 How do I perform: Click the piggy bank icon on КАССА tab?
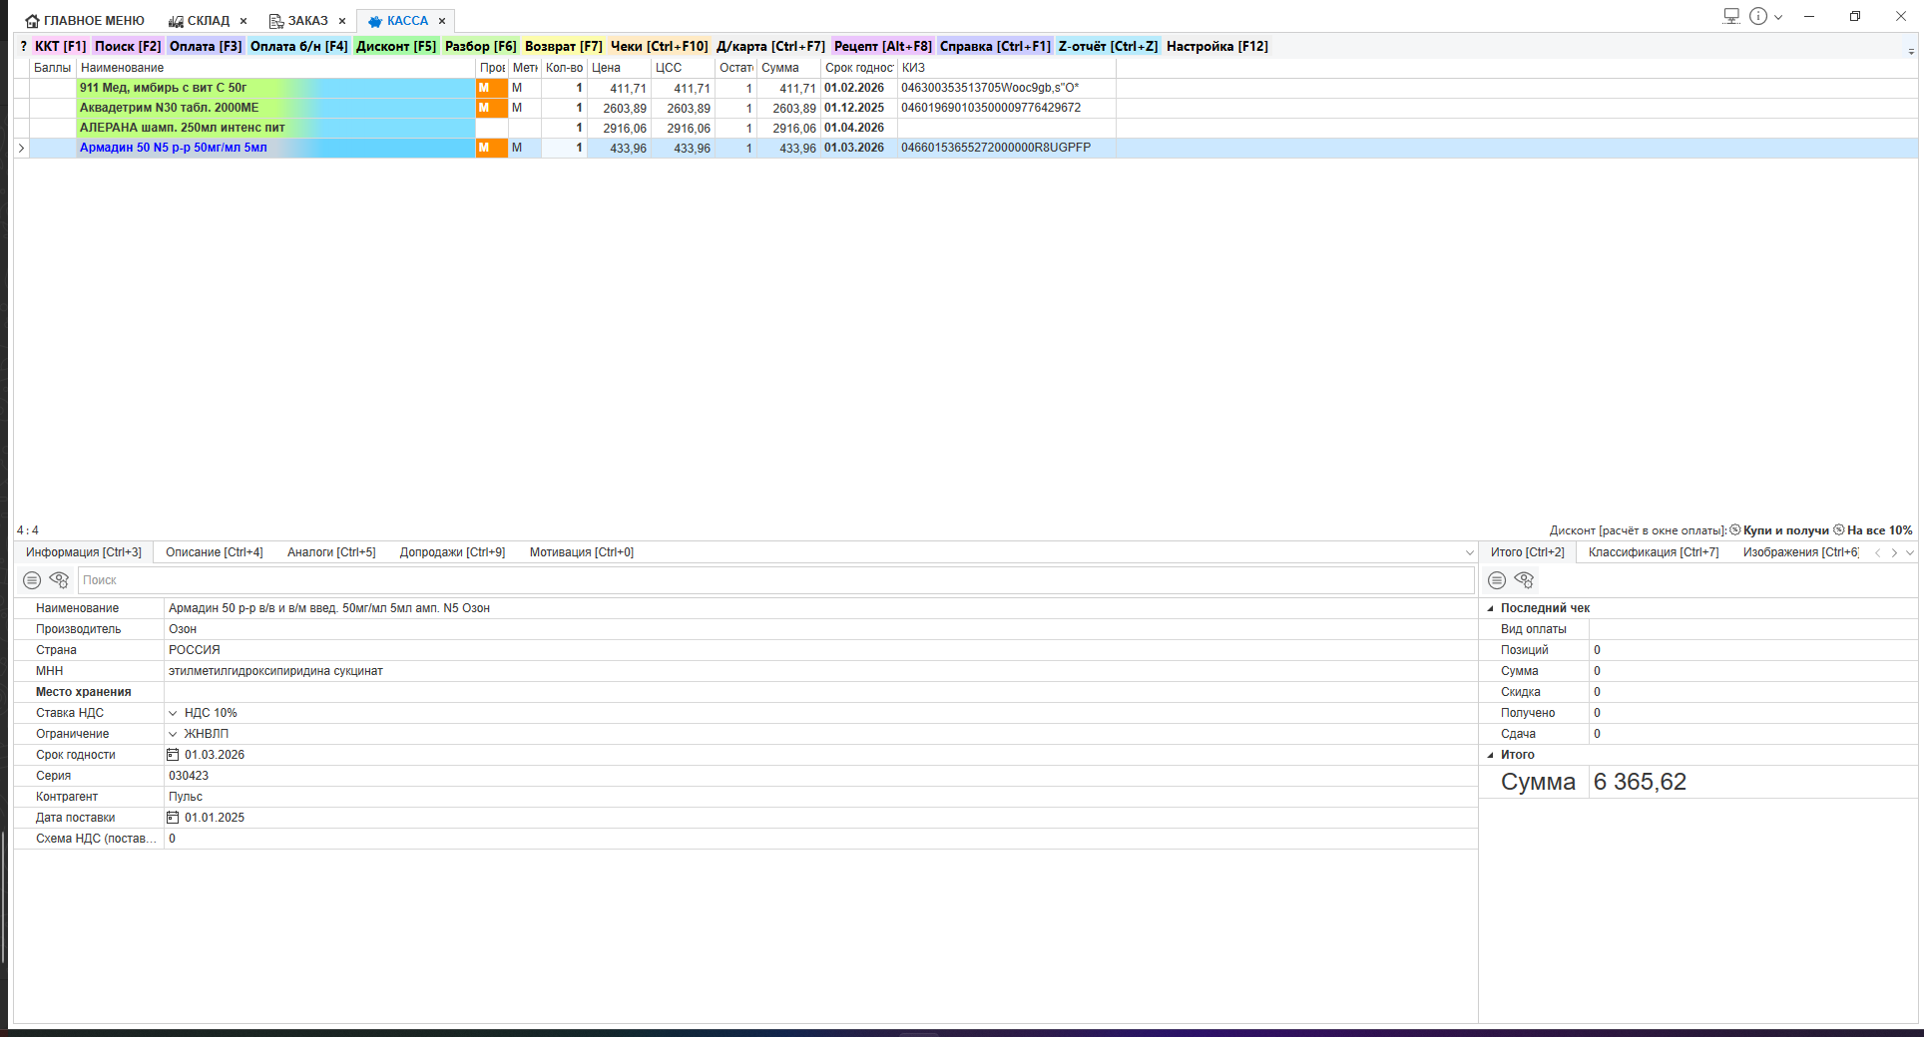tap(375, 21)
